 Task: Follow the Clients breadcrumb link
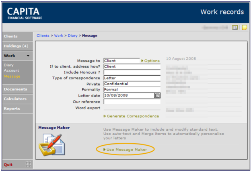coord(43,36)
